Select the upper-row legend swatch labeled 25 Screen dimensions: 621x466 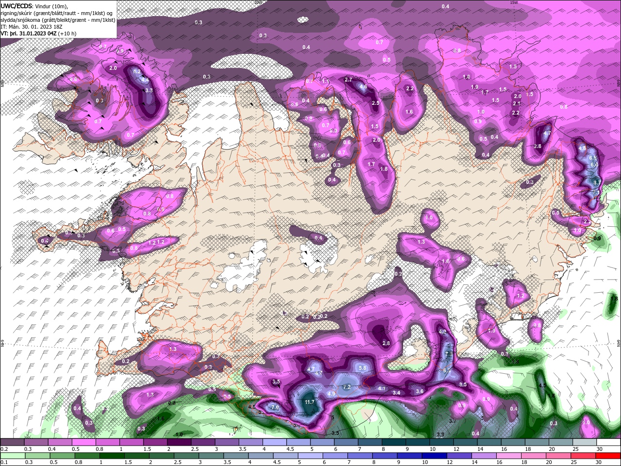(x=585, y=442)
